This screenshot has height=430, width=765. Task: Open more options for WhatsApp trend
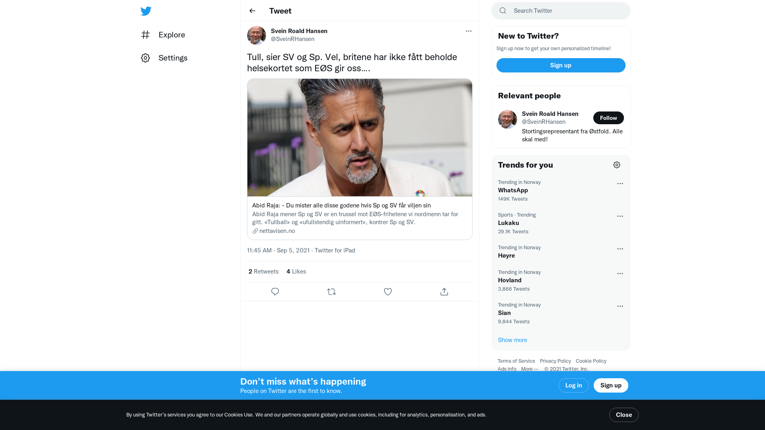tap(620, 184)
